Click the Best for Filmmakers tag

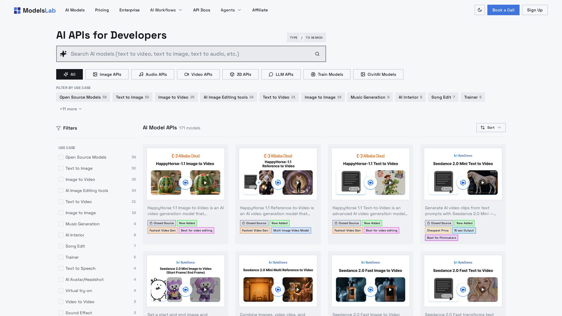[441, 238]
